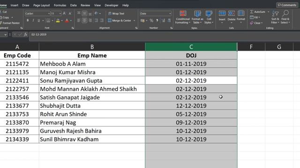Open the Fill menu
The height and width of the screenshot is (168, 300).
point(255,17)
